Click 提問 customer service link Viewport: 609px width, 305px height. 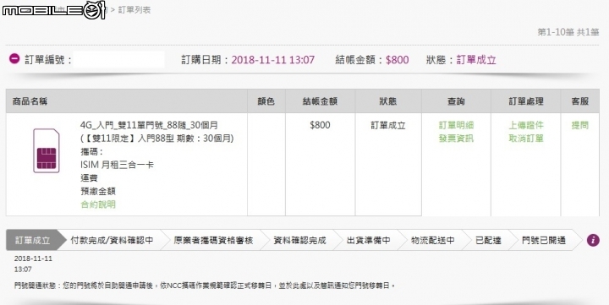[580, 125]
